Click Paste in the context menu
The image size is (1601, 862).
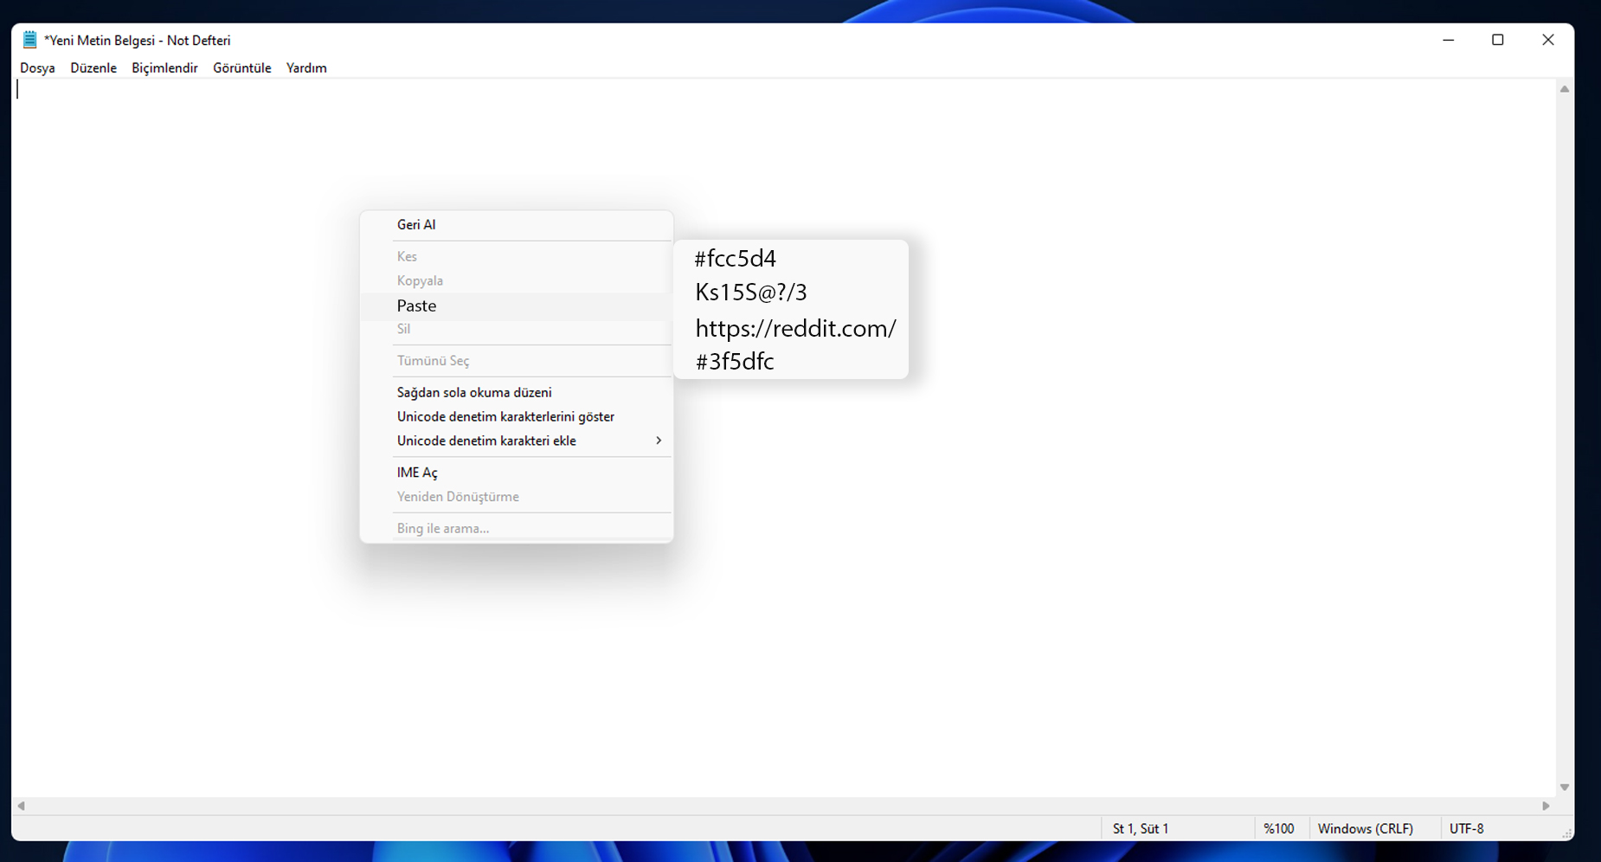point(517,306)
